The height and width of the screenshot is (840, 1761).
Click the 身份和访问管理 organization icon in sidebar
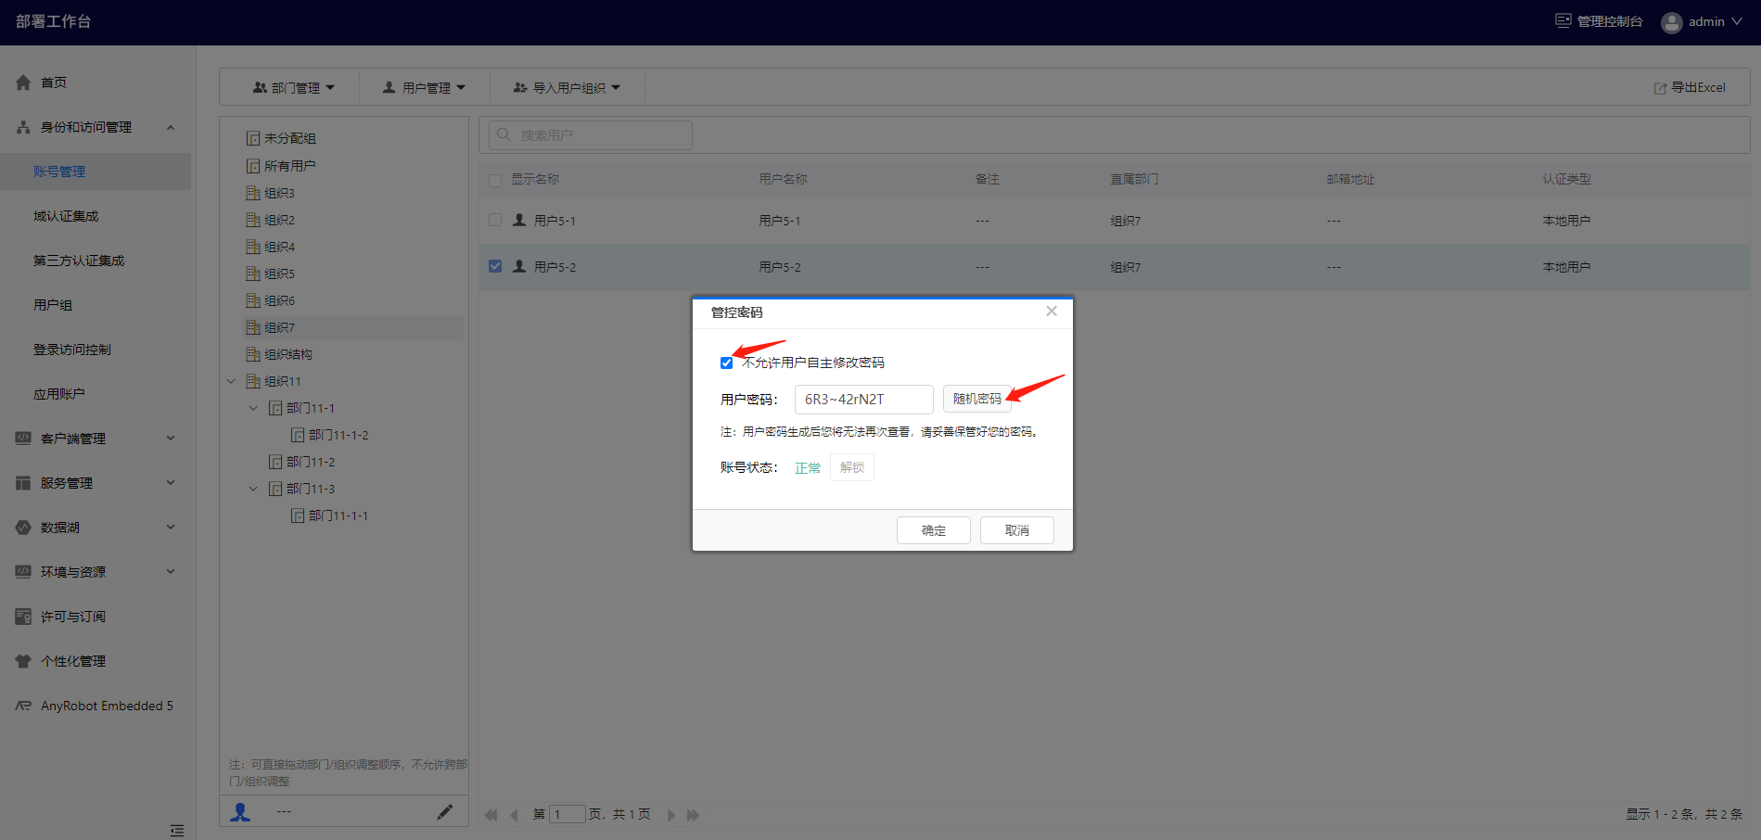tap(23, 127)
